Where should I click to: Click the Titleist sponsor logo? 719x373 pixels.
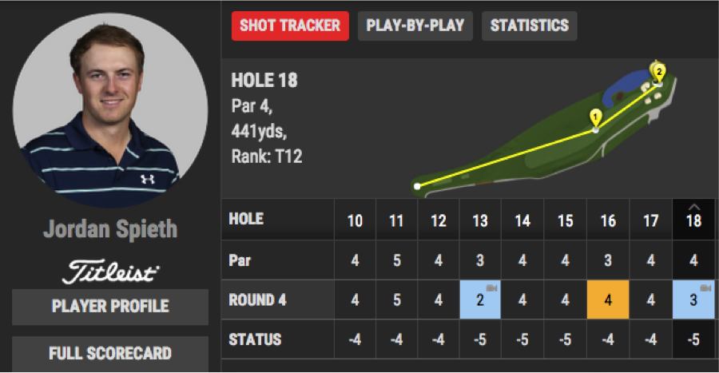(110, 272)
